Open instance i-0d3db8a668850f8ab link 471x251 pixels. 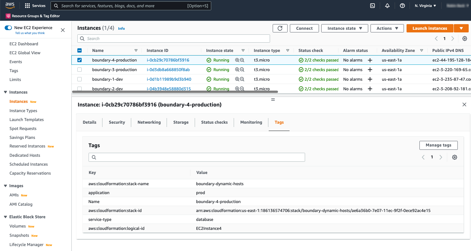tap(168, 70)
